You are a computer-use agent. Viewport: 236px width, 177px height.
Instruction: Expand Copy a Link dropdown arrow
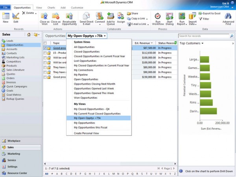tap(147, 19)
